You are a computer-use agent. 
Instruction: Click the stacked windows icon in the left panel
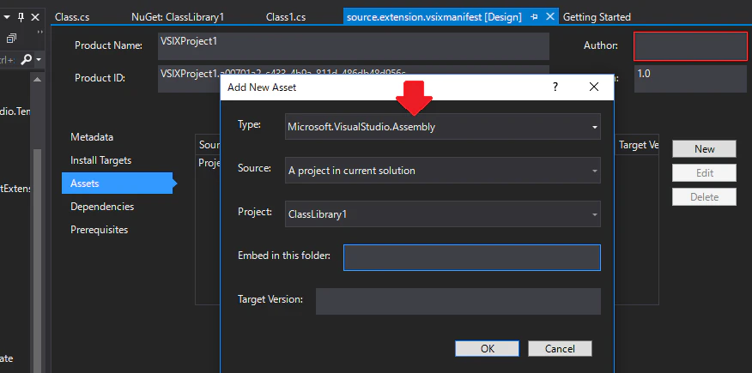(11, 39)
